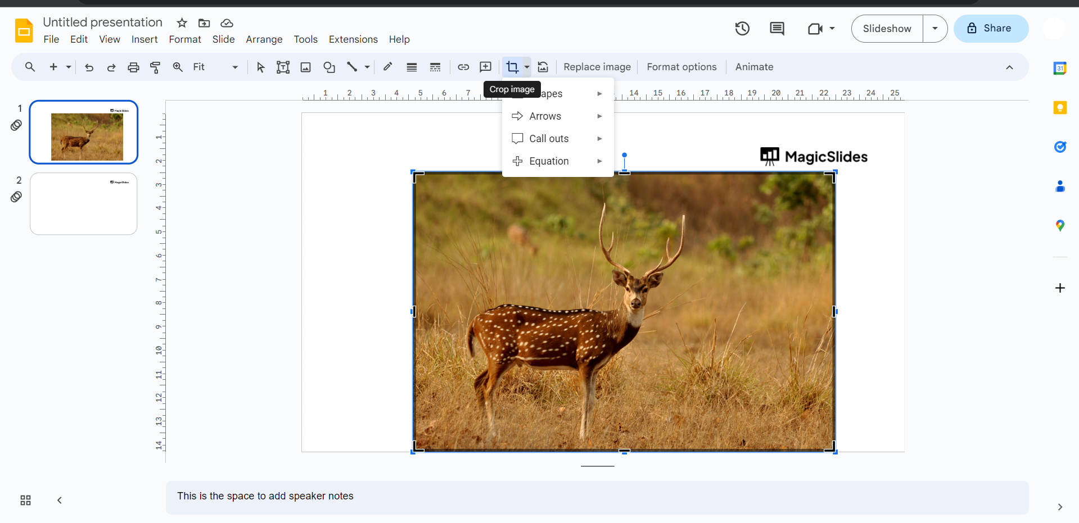Open the Shape tool
This screenshot has height=523, width=1079.
pos(329,67)
